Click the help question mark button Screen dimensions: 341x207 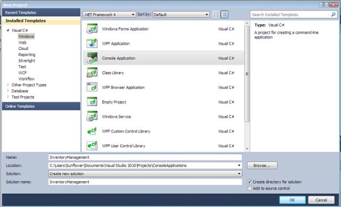point(323,4)
